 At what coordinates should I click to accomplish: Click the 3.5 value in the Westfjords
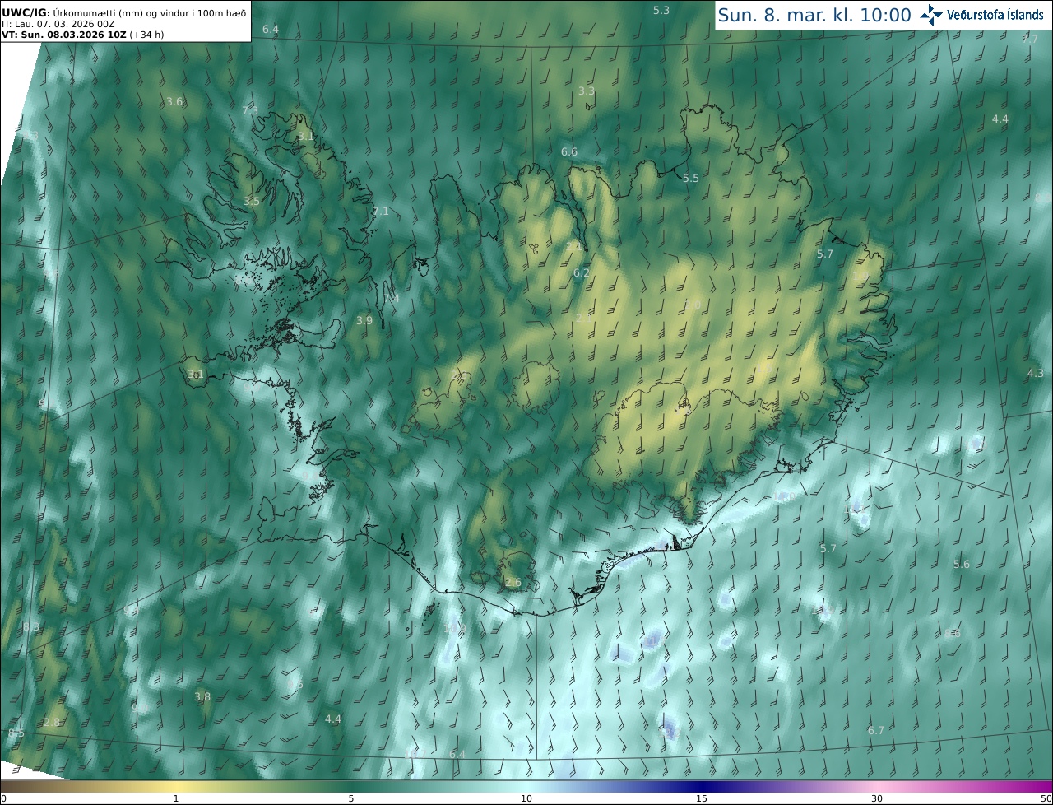point(252,201)
